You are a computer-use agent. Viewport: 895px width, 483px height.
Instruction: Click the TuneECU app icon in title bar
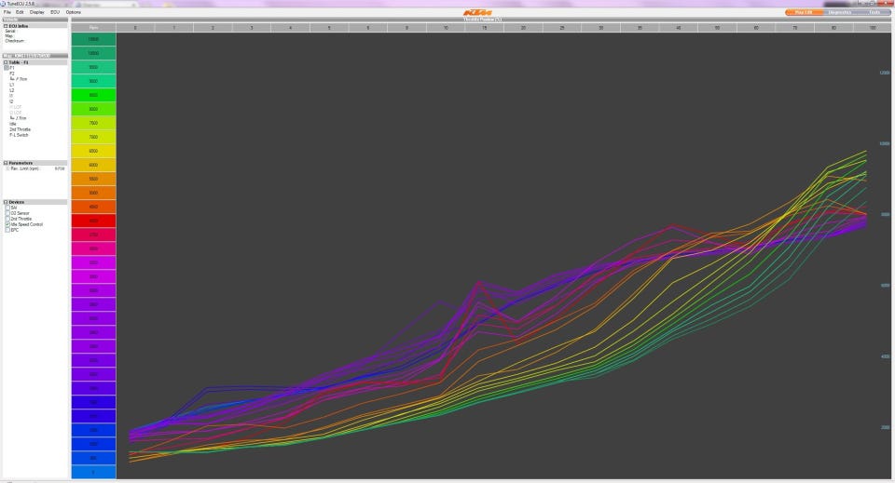pos(4,4)
